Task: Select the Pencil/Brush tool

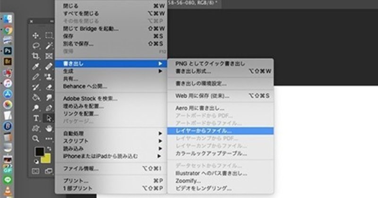Action: [36, 77]
